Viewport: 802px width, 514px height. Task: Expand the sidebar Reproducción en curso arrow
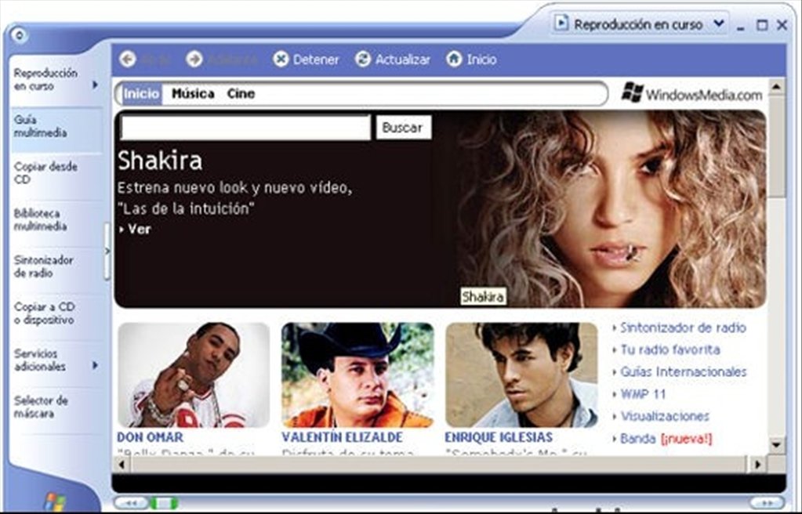tap(95, 85)
